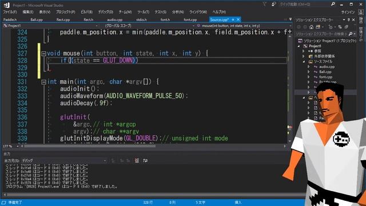Image resolution: width=366 pixels, height=206 pixels.
Task: Click the Forward arrow in Solution Explorer toolbar
Action: pyautogui.click(x=305, y=27)
